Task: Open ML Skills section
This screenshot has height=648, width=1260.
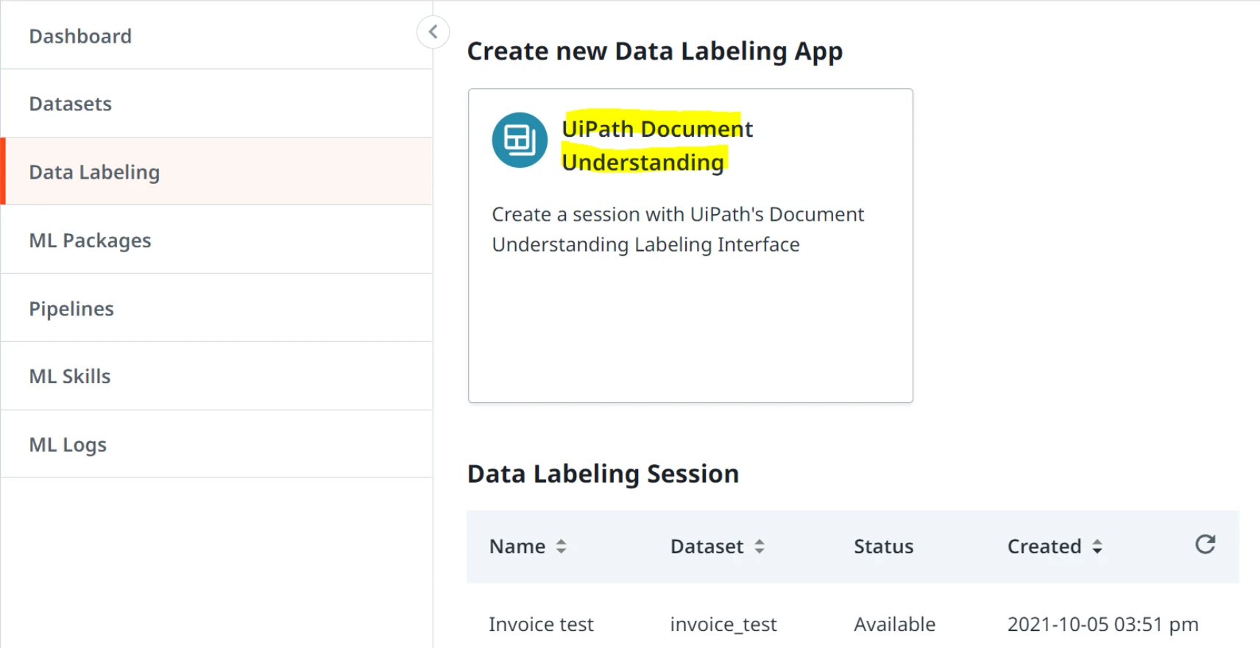Action: click(x=216, y=376)
